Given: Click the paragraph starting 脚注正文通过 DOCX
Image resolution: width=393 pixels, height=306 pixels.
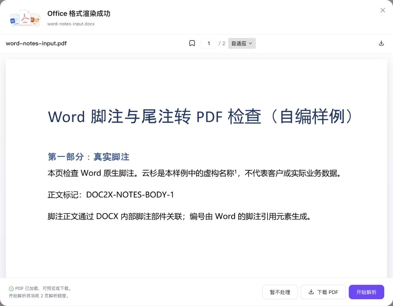Looking at the screenshot, I should (179, 216).
